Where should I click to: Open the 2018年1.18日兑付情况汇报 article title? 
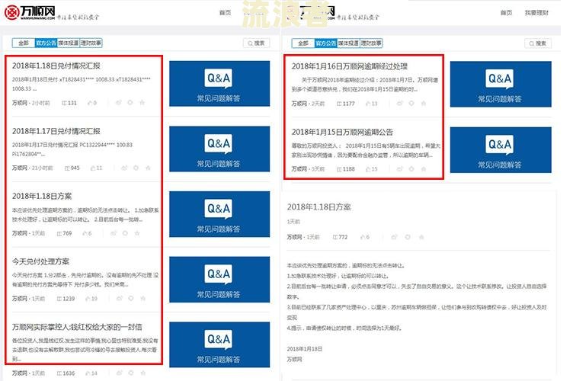56,66
